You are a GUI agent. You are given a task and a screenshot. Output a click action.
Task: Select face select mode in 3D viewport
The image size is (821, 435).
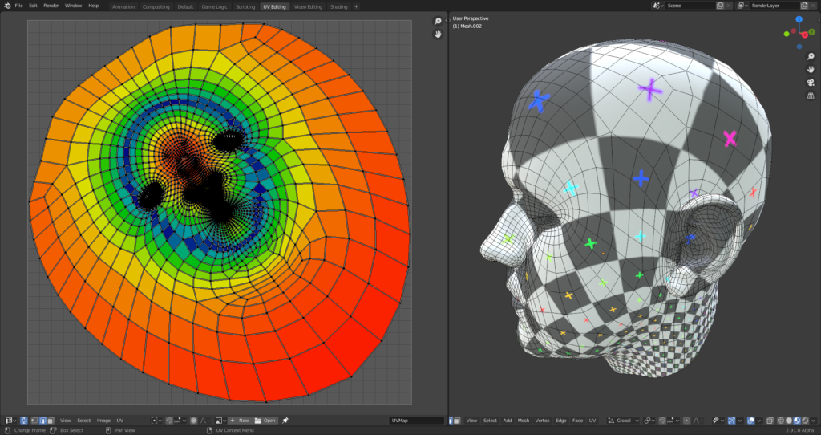[456, 421]
